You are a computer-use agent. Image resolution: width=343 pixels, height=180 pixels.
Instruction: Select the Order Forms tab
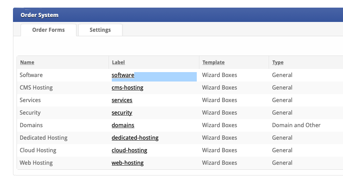click(x=48, y=30)
